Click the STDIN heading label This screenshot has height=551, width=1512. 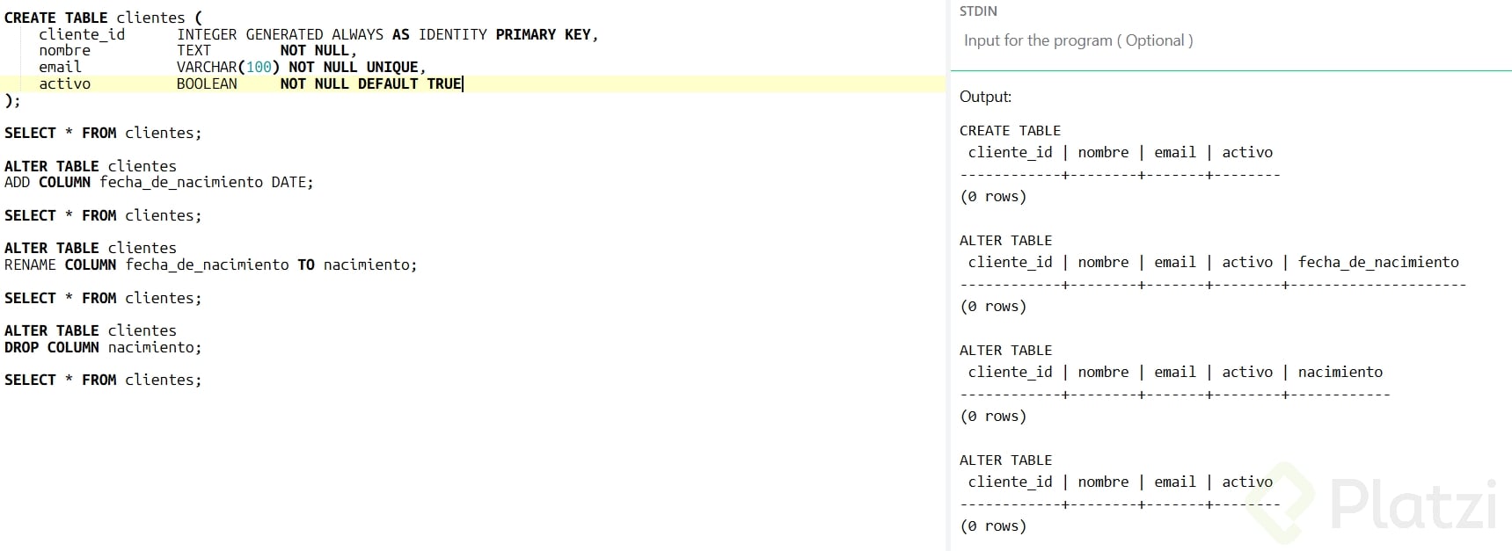[978, 11]
